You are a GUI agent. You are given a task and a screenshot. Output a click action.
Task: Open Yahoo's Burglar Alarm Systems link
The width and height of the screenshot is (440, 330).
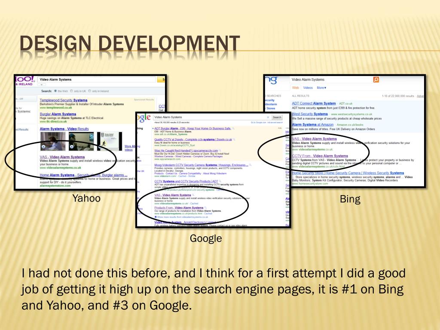click(x=58, y=114)
